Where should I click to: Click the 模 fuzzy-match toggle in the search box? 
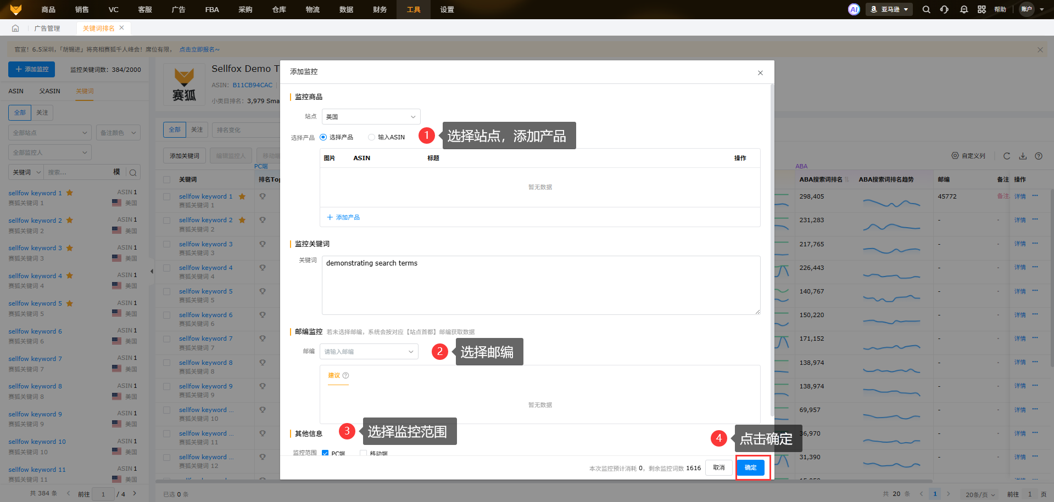click(116, 172)
